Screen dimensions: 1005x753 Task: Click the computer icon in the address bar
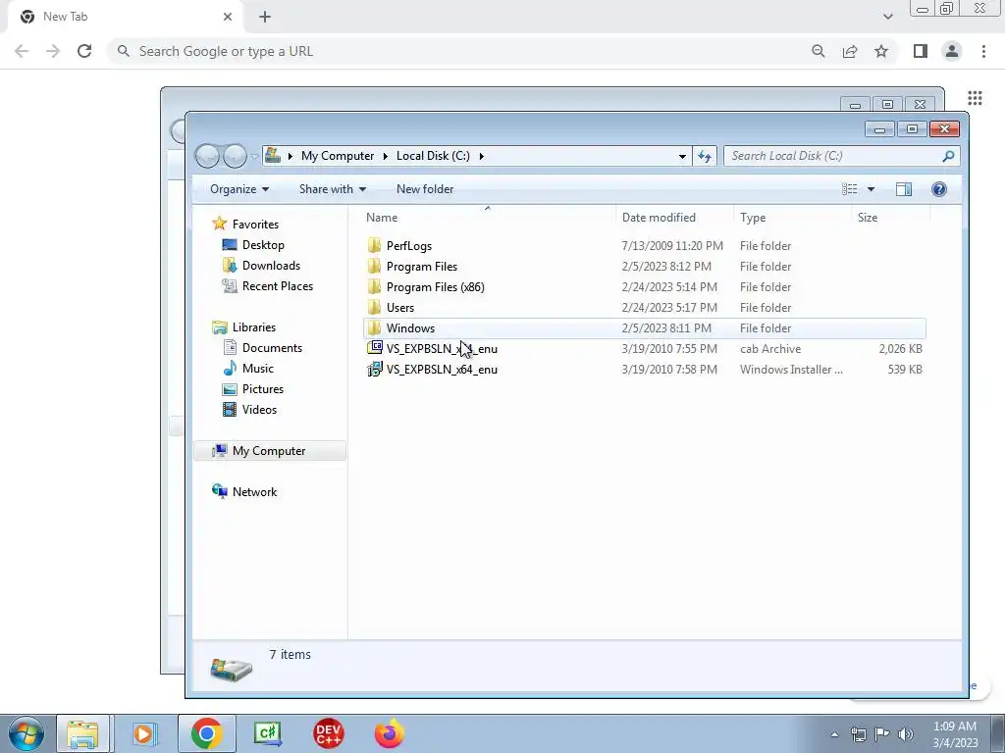tap(273, 155)
